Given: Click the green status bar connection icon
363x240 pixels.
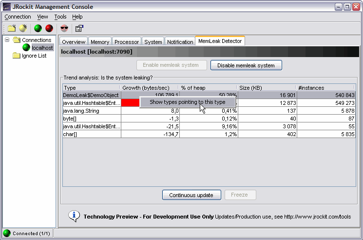Looking at the screenshot, I should pyautogui.click(x=7, y=233).
